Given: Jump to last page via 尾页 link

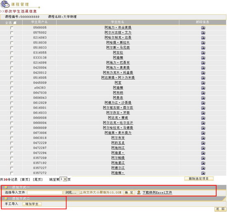Looking at the screenshot, I should coord(38,179).
